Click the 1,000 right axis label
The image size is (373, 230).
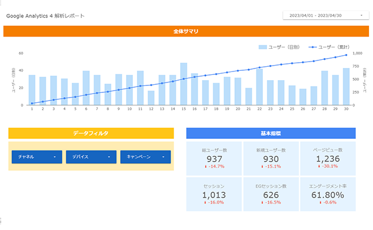[x=357, y=53]
